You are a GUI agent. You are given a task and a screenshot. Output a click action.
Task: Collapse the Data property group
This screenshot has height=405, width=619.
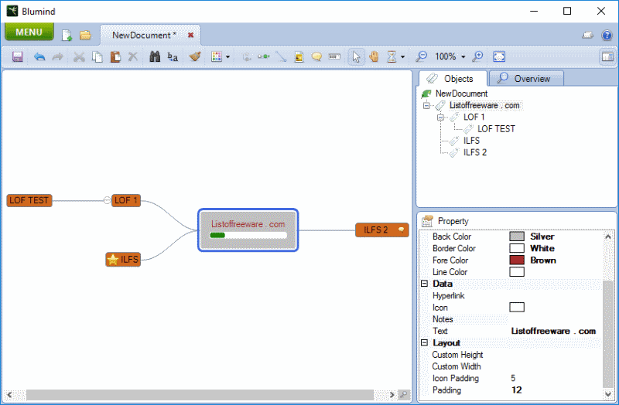tap(424, 284)
